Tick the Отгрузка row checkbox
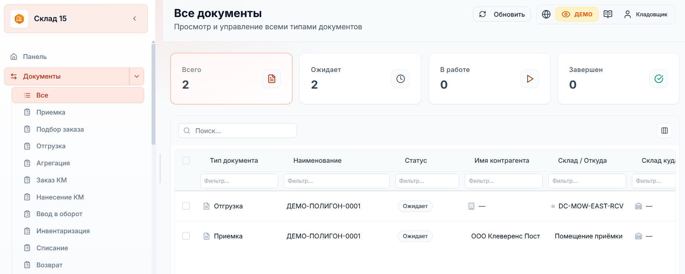 click(186, 206)
